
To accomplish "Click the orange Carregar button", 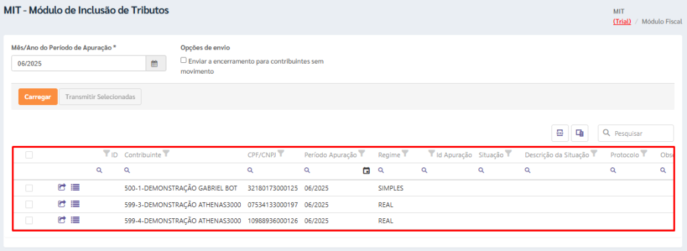I will 38,97.
